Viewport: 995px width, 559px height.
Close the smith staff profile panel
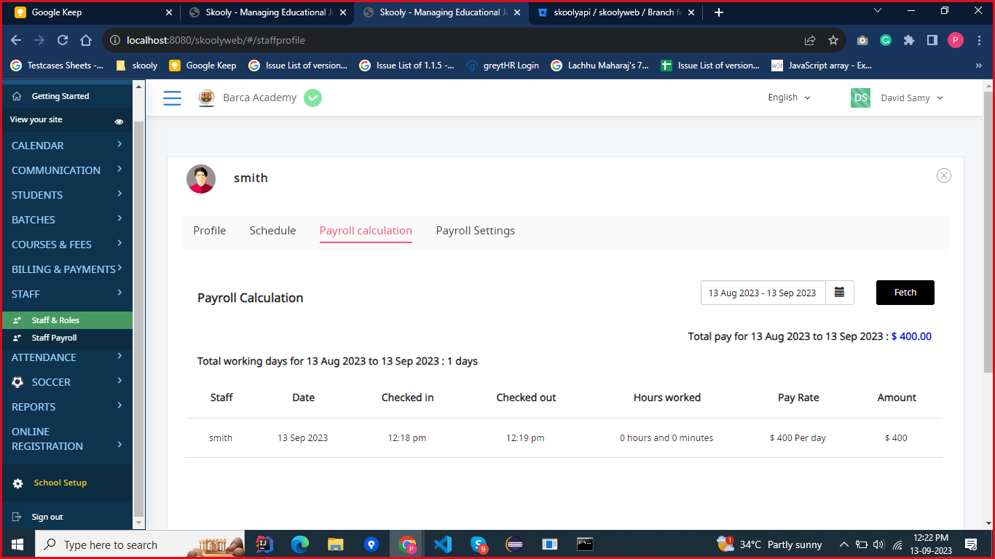[x=944, y=175]
